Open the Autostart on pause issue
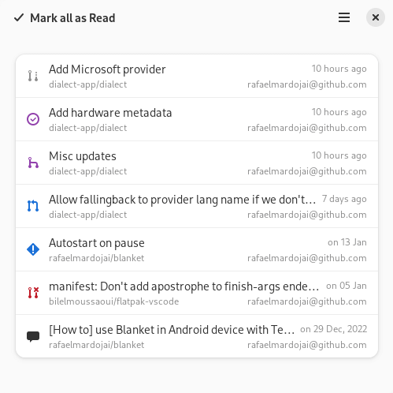The height and width of the screenshot is (393, 393). click(197, 249)
